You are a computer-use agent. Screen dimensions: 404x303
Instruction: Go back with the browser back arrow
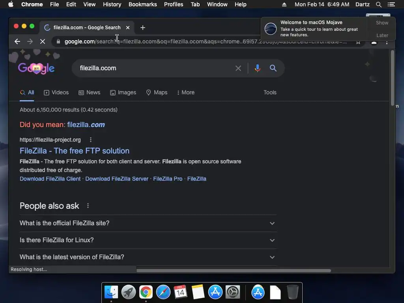[x=17, y=41]
